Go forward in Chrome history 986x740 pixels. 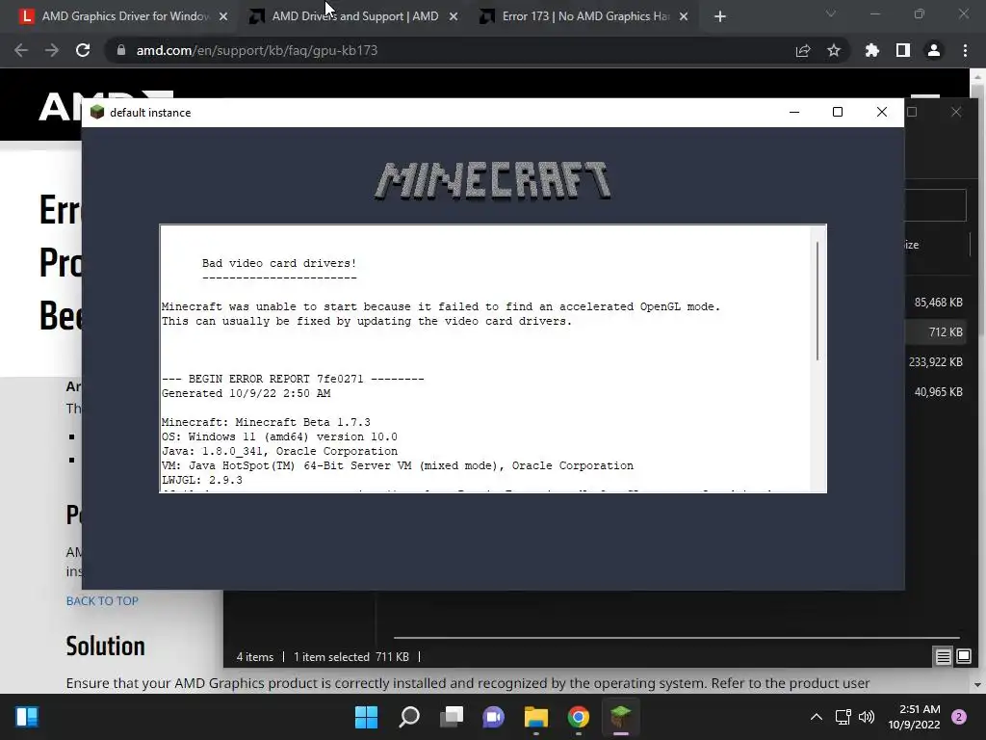(x=52, y=50)
